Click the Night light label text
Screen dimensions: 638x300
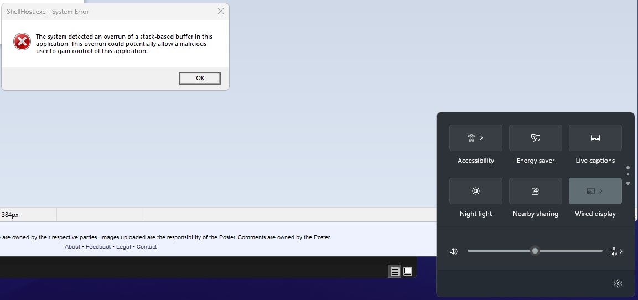pos(476,214)
